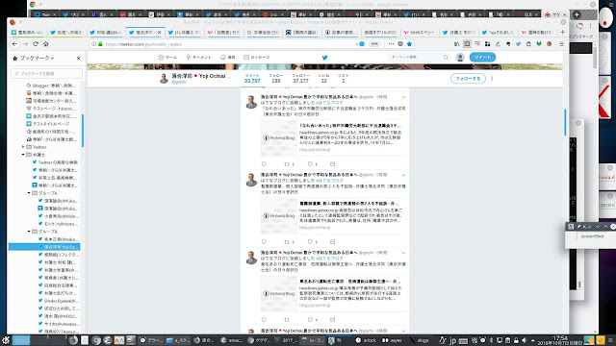Click the いいね count 22
This screenshot has width=616, height=346.
[323, 79]
